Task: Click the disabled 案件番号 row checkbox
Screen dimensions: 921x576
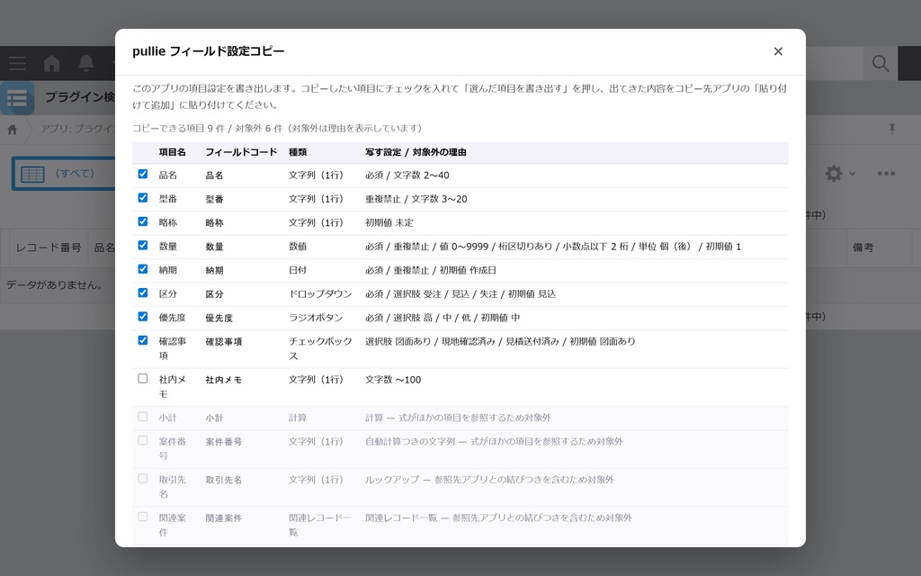Action: (x=143, y=440)
